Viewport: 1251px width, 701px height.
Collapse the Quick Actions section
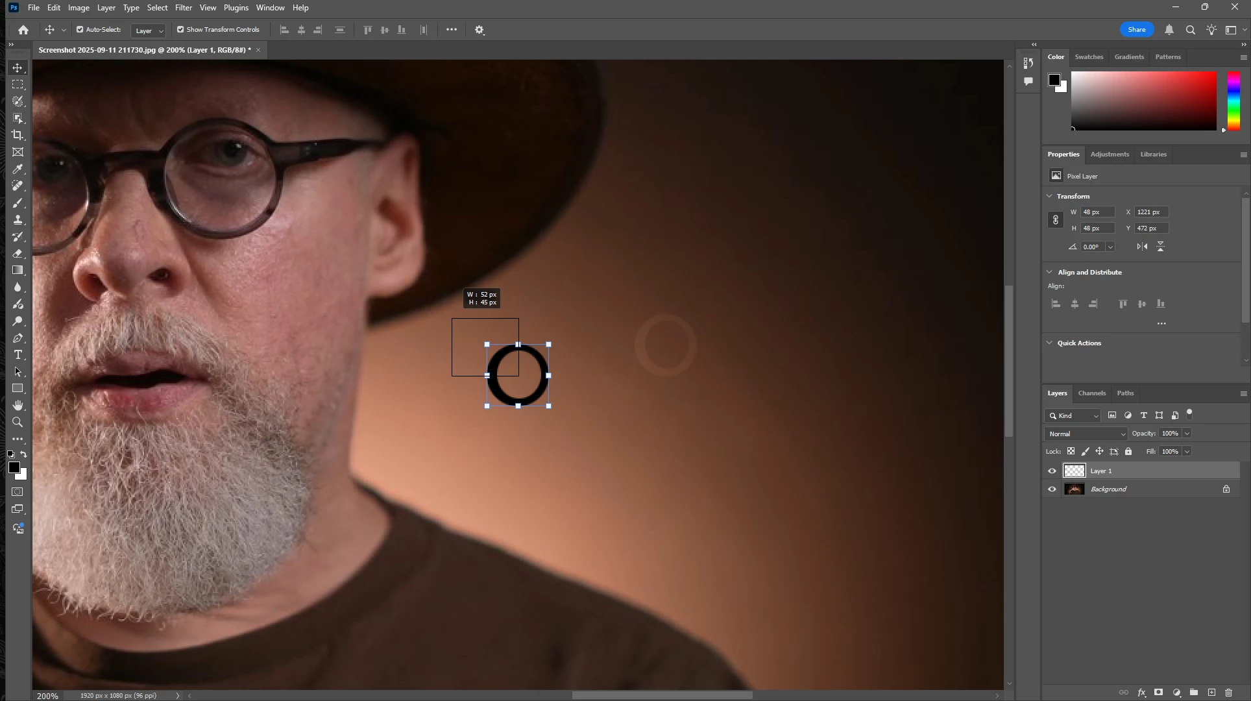(x=1049, y=343)
